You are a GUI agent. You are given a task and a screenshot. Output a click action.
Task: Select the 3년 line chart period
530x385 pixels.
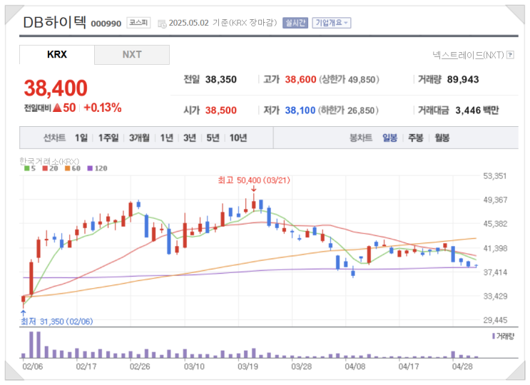(x=190, y=138)
